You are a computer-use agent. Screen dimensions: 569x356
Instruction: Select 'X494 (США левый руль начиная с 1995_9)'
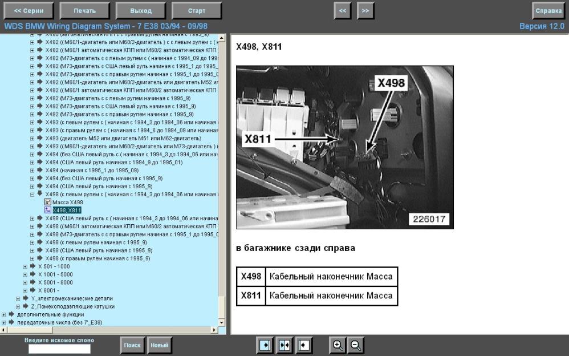(99, 187)
